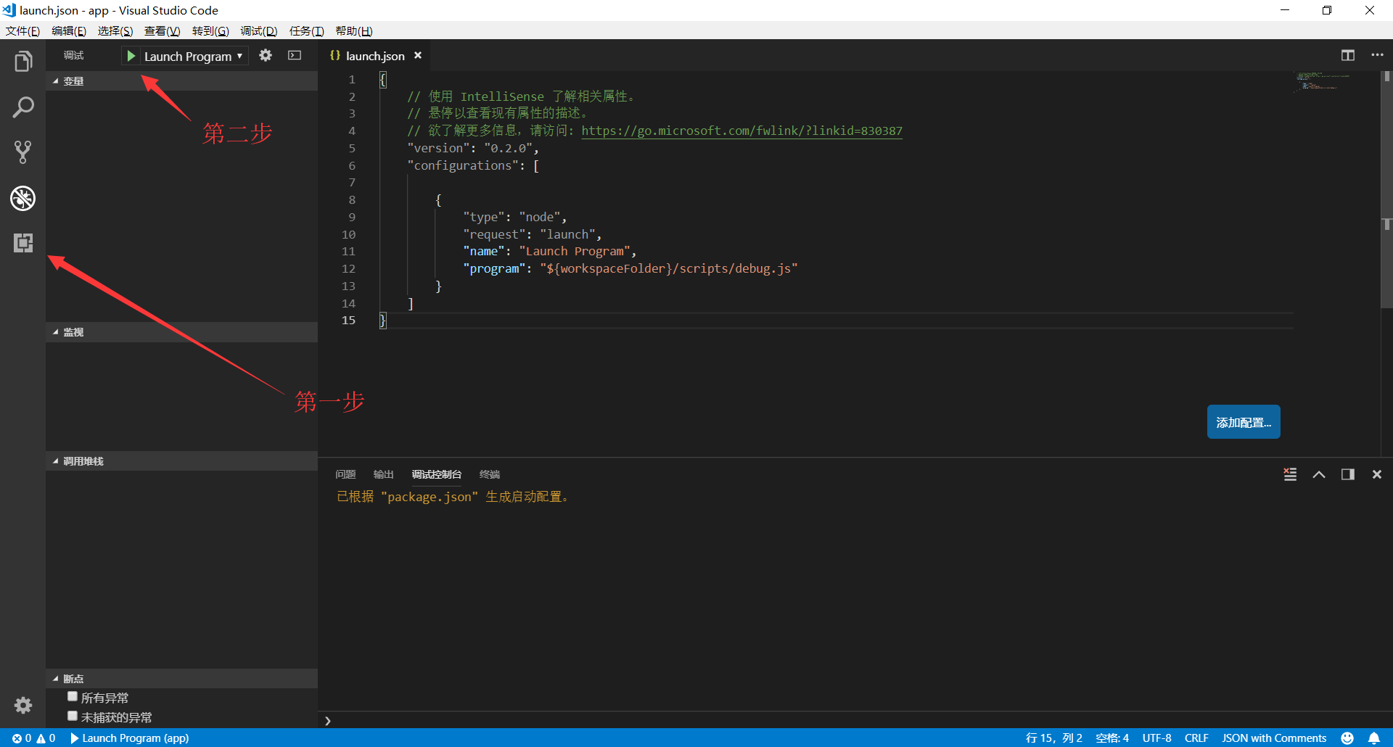This screenshot has width=1393, height=747.
Task: Open the 选择(S) menu
Action: [115, 31]
